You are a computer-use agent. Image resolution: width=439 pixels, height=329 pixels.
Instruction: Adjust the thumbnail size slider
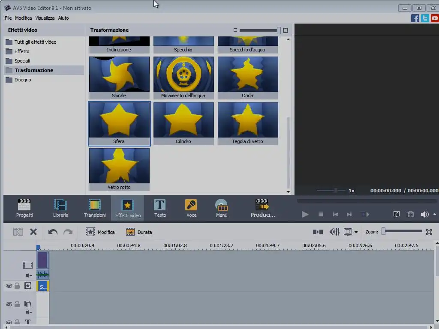tap(279, 30)
